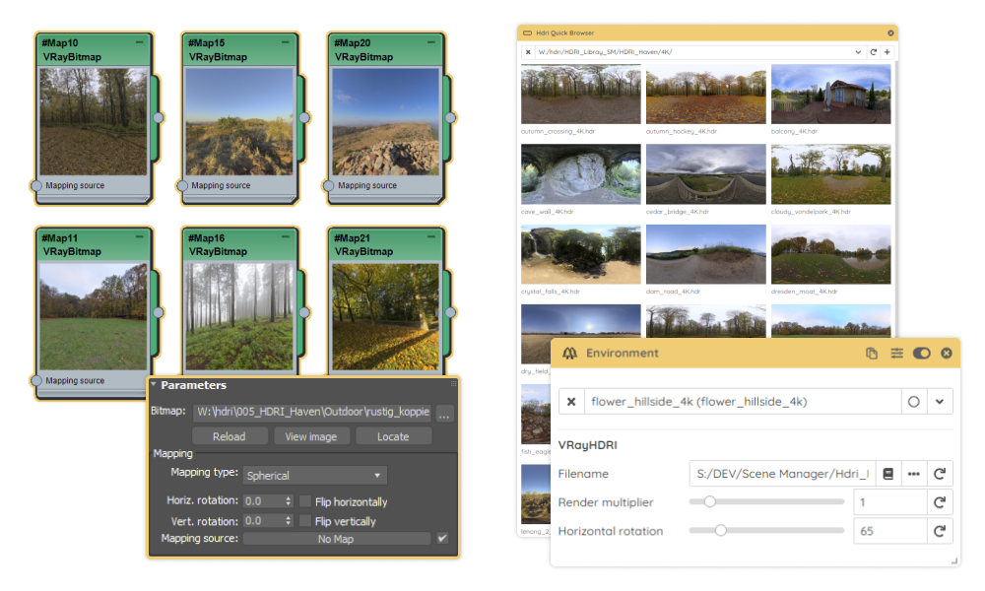Open the Mapping type dropdown
Image resolution: width=985 pixels, height=591 pixels.
click(315, 476)
